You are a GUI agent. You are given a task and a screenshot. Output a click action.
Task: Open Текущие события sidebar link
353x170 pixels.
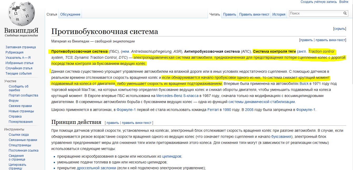click(x=18, y=74)
